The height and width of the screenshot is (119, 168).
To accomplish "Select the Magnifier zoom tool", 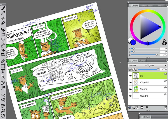I will click(3, 111).
